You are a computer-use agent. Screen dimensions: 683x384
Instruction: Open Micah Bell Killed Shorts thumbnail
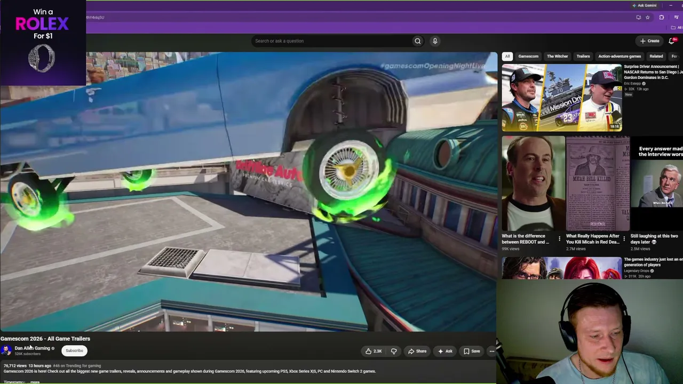point(598,183)
